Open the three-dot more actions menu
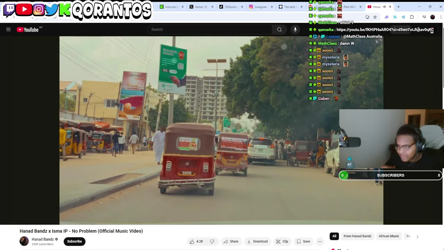 tap(320, 241)
